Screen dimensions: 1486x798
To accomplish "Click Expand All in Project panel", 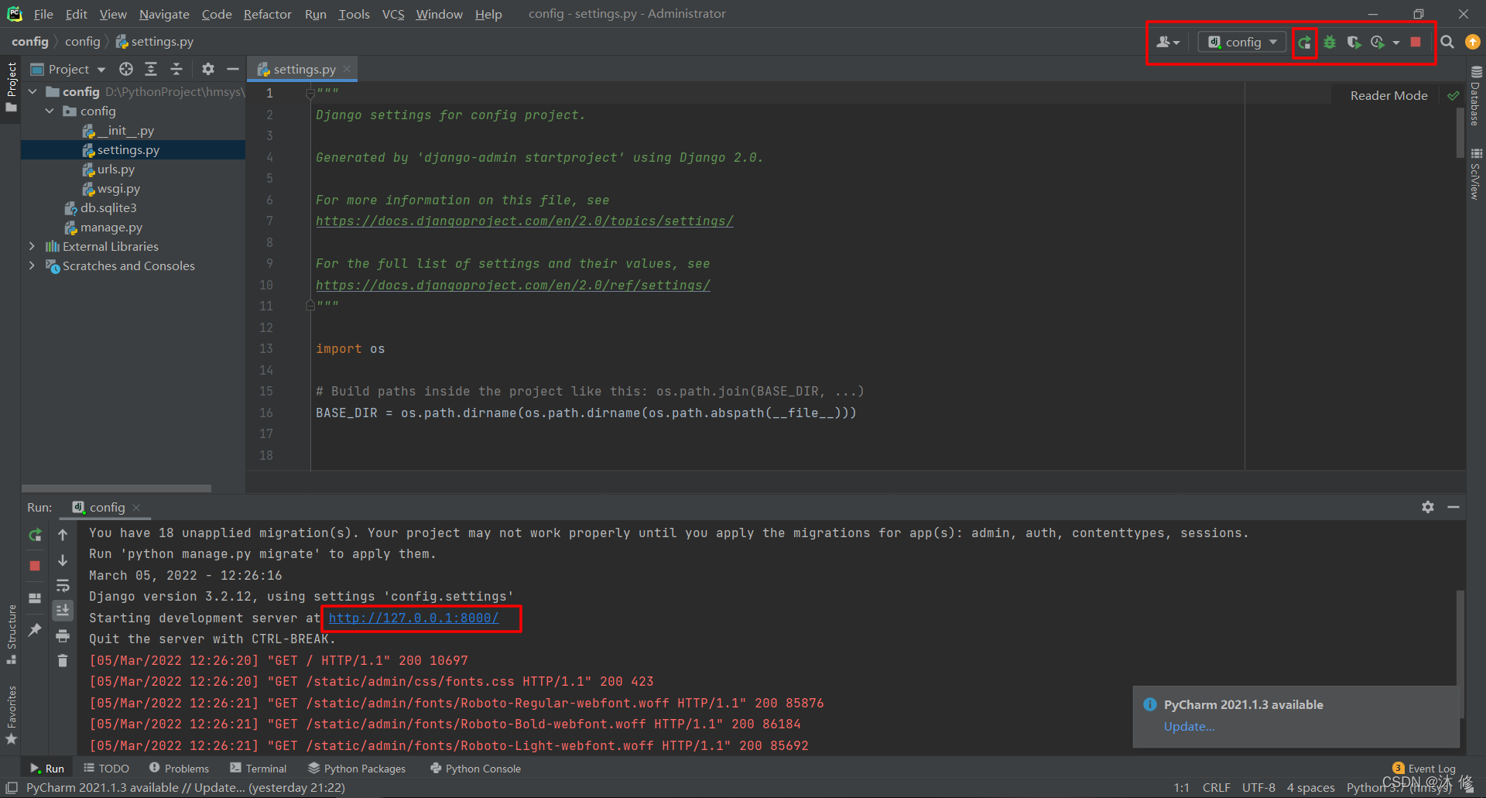I will [x=151, y=70].
